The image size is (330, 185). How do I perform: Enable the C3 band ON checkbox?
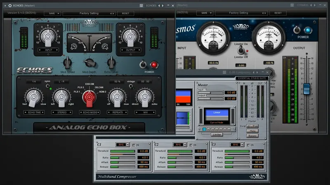click(x=248, y=145)
